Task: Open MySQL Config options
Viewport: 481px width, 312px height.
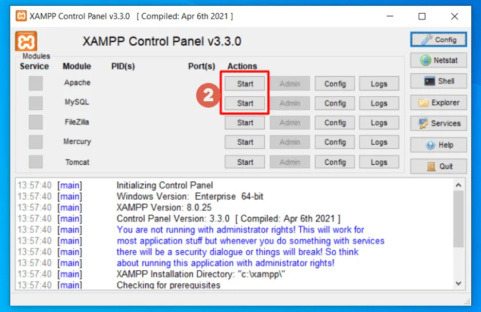Action: [x=335, y=103]
